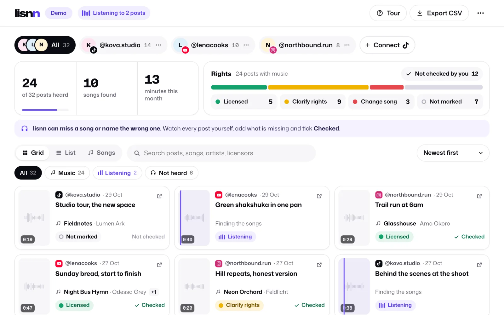Select All 32 accounts pill
The image size is (504, 315).
point(45,45)
